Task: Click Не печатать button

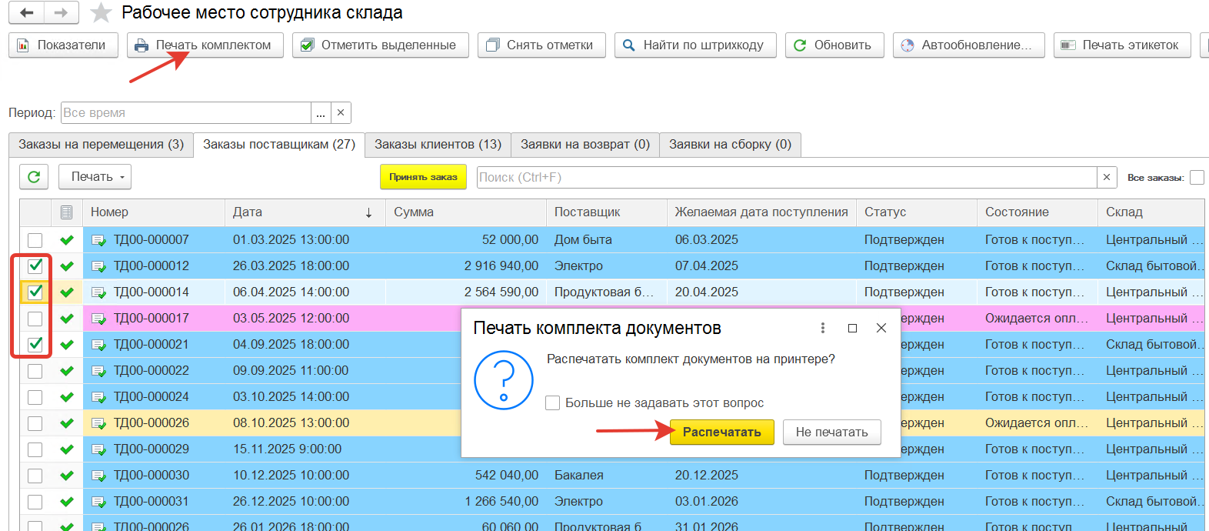Action: (x=832, y=432)
